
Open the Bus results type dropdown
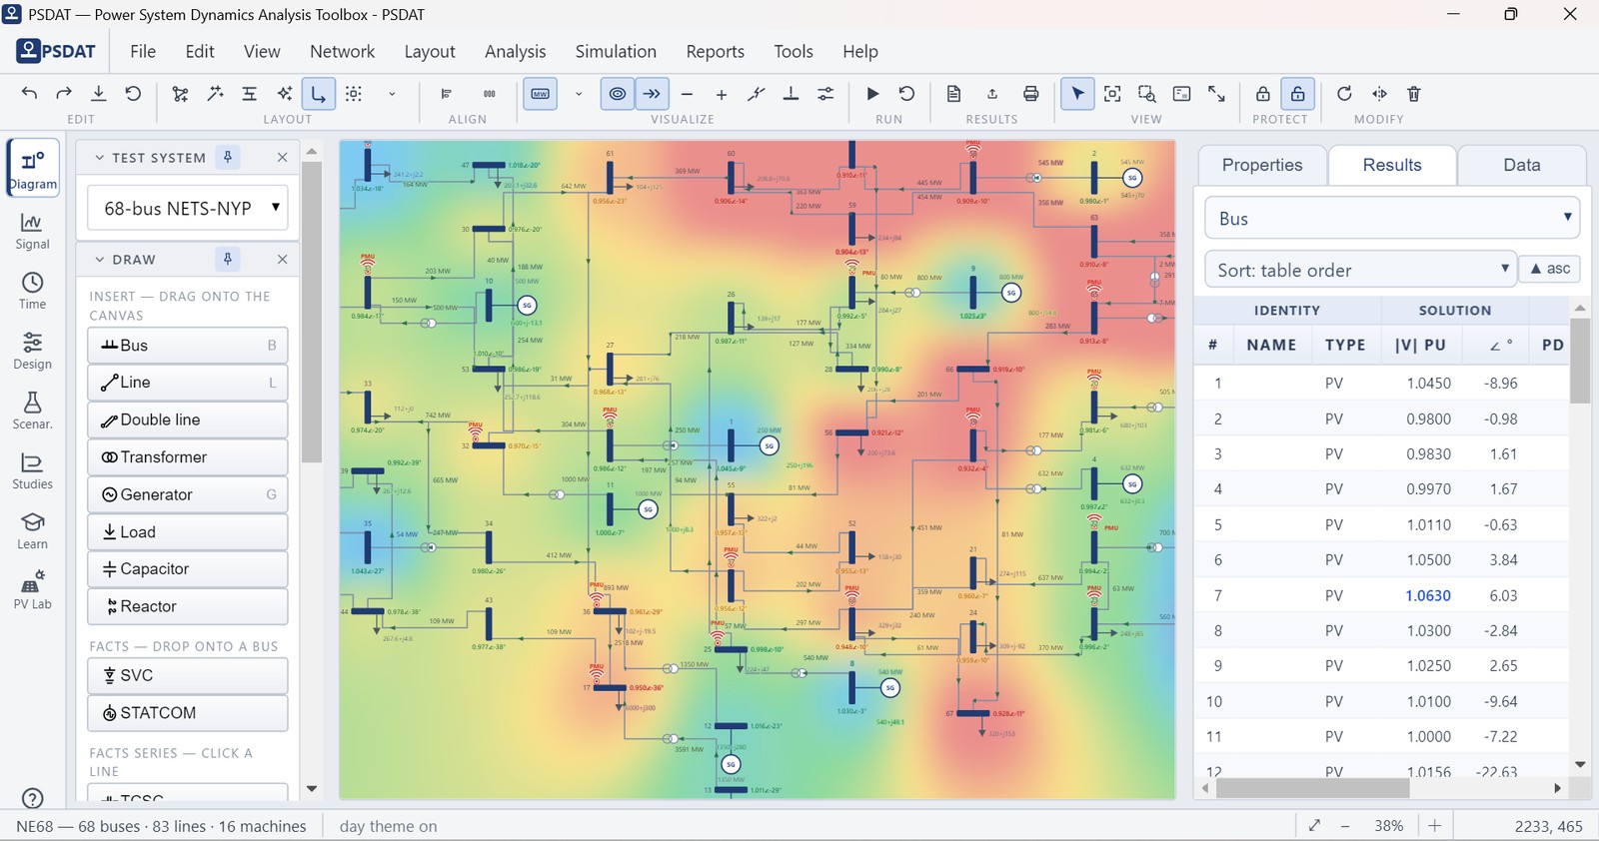point(1392,218)
